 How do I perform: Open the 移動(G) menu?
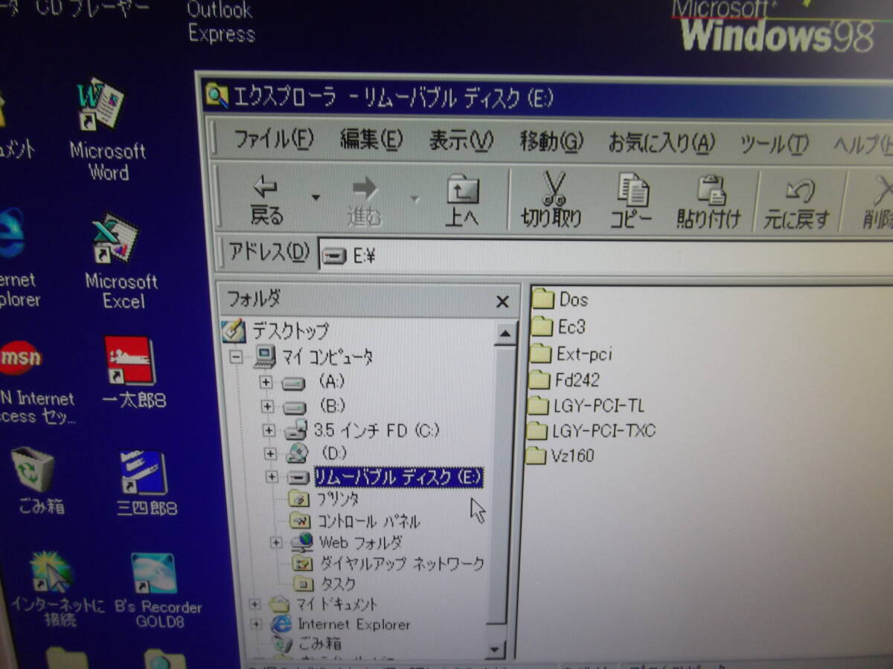pos(551,141)
